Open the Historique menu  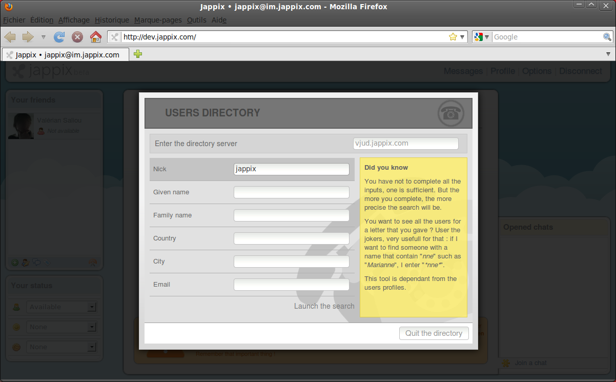click(112, 20)
